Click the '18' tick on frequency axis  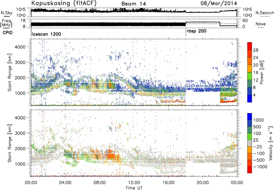click(x=23, y=21)
